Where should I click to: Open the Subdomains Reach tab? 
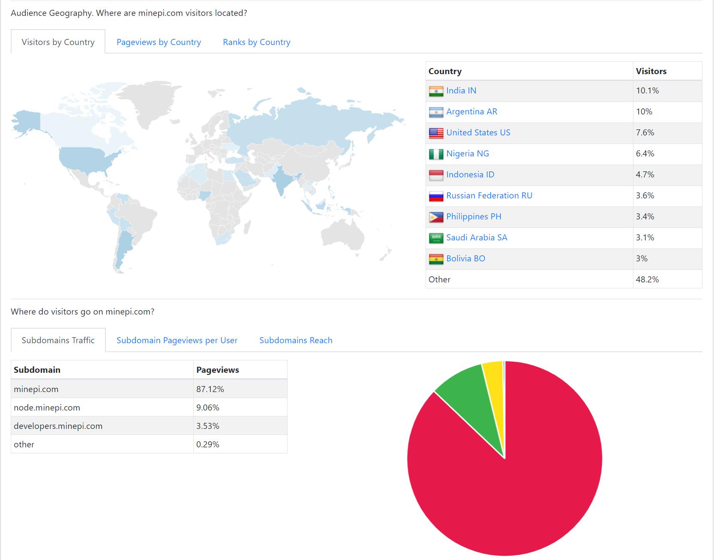(296, 340)
